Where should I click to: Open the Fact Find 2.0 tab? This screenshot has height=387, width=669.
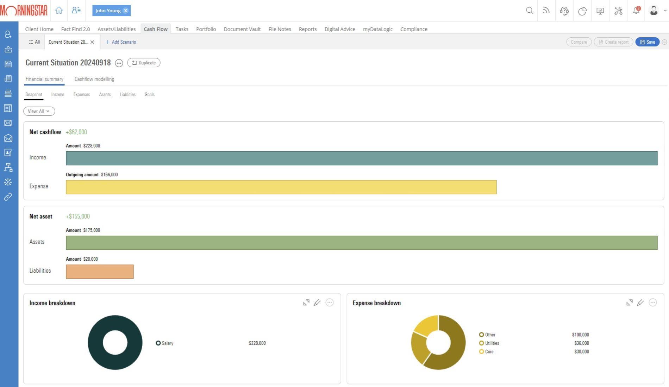[75, 29]
